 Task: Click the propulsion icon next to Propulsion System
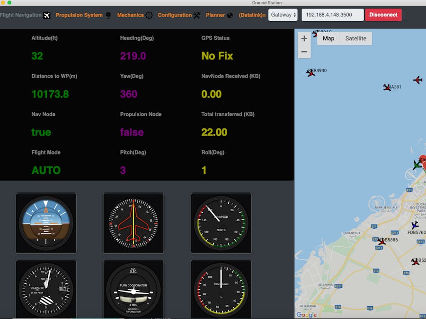click(108, 15)
